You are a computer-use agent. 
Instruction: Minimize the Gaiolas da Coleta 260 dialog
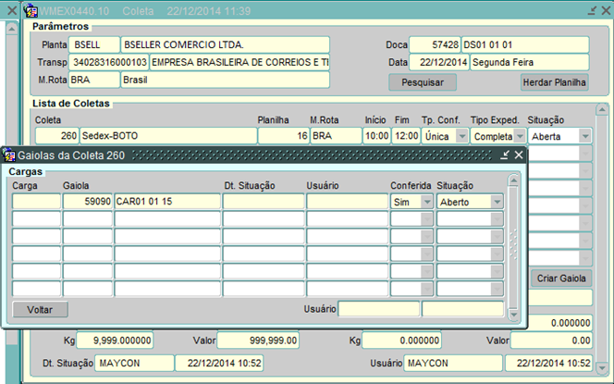pyautogui.click(x=505, y=155)
